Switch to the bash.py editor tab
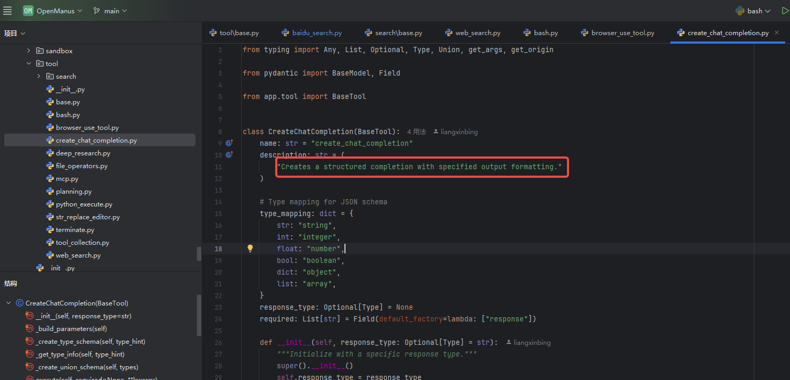 (x=541, y=33)
